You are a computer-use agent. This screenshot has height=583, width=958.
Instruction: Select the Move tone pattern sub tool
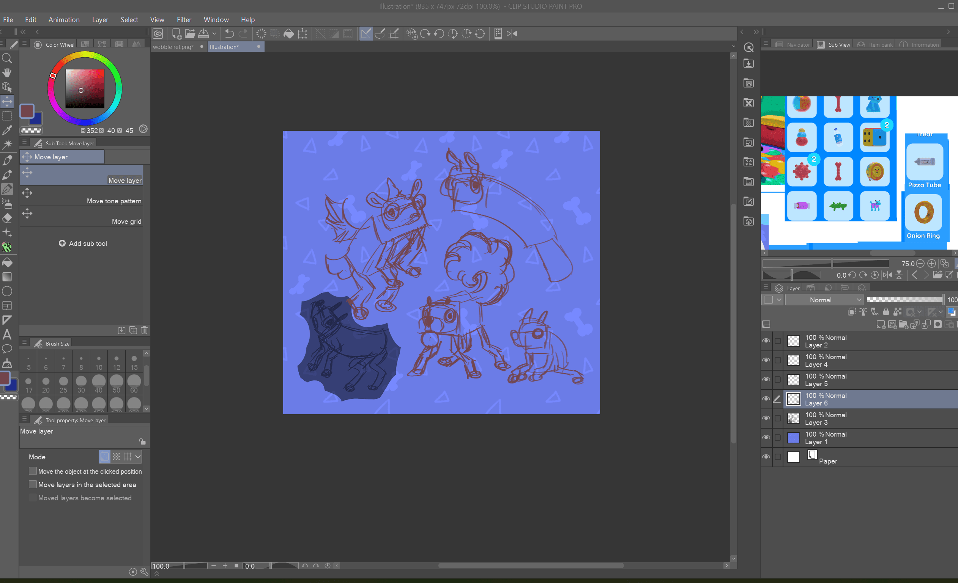pos(82,196)
